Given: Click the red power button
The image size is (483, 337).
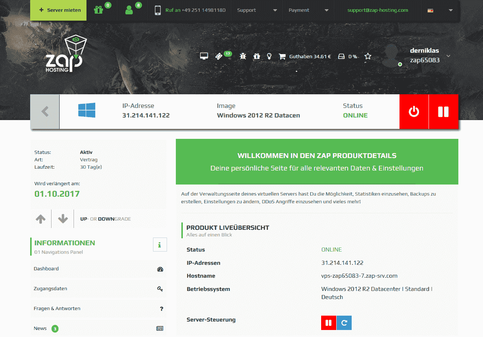Looking at the screenshot, I should [x=414, y=112].
